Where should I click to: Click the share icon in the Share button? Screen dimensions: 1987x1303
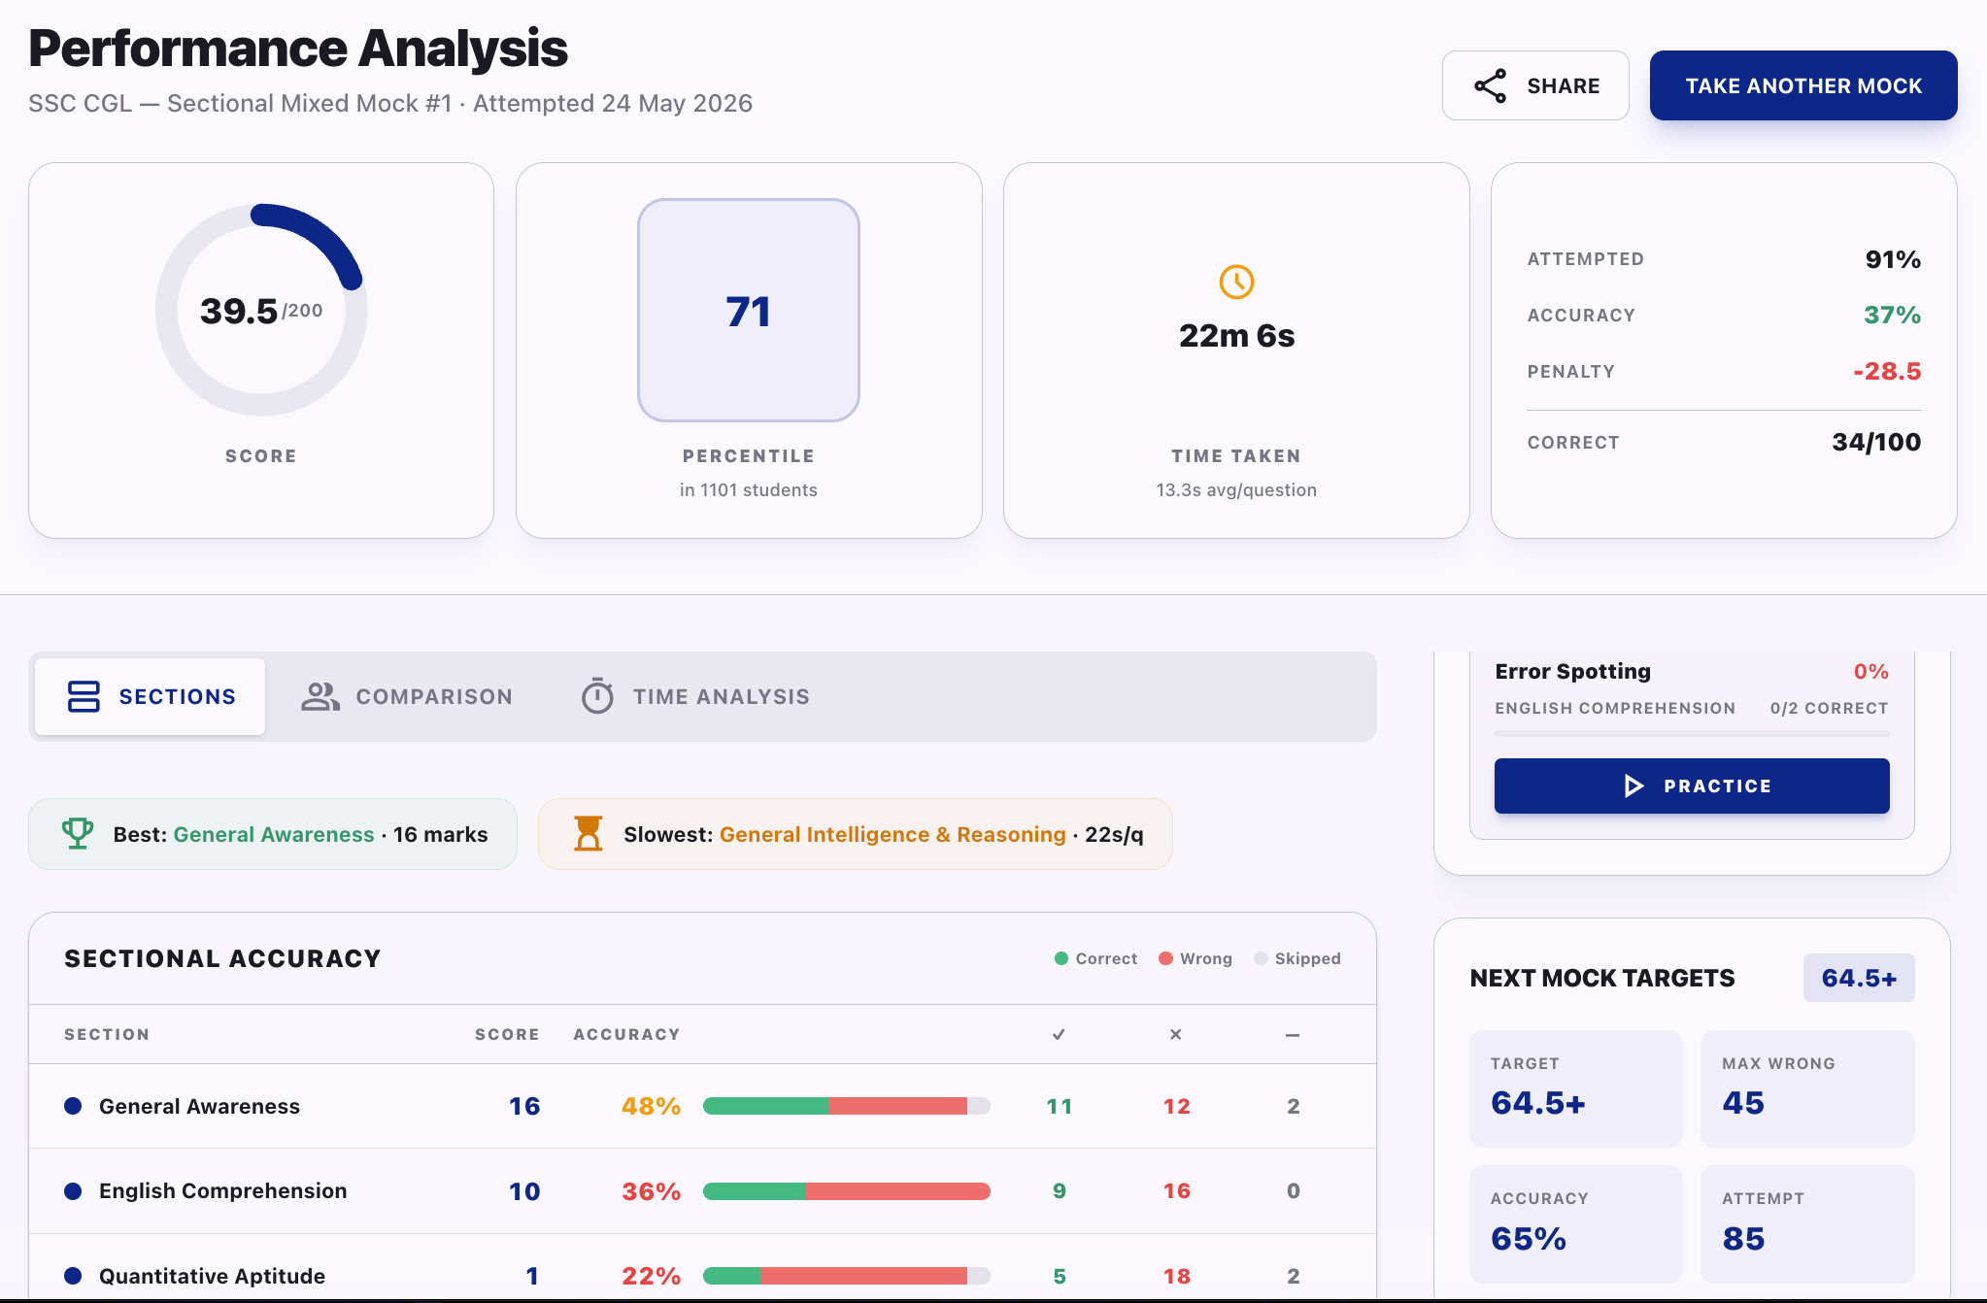coord(1490,85)
